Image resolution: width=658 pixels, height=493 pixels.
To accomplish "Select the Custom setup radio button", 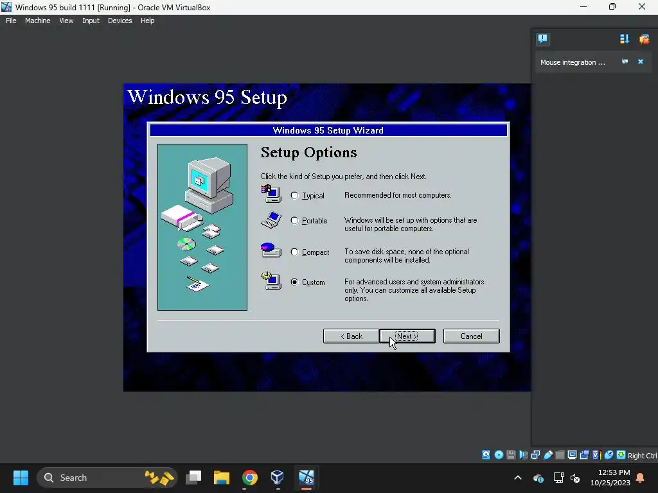I will 294,282.
